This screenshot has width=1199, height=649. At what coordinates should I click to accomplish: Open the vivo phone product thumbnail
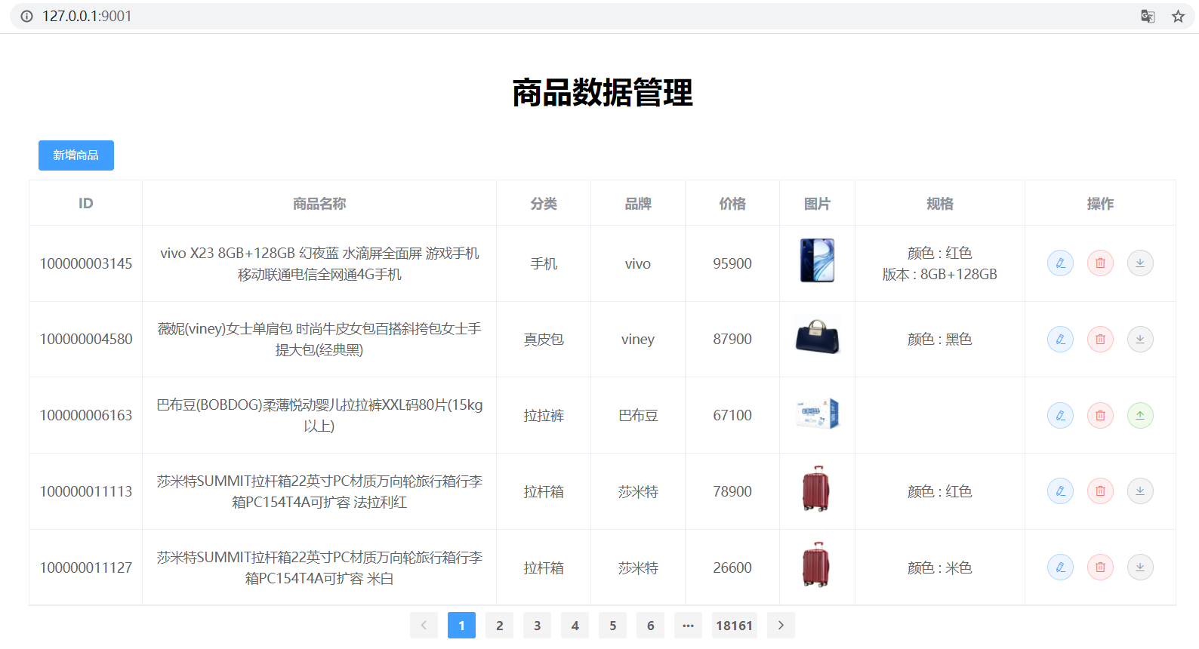tap(817, 261)
